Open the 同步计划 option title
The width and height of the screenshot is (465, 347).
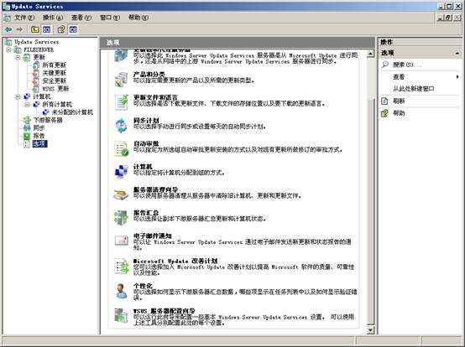[x=146, y=121]
